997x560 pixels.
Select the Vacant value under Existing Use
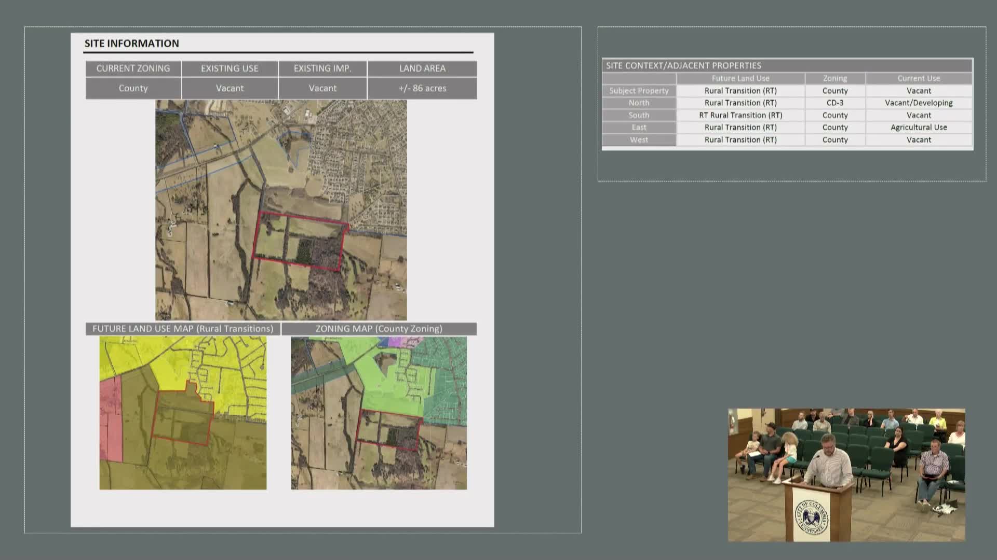[x=230, y=88]
